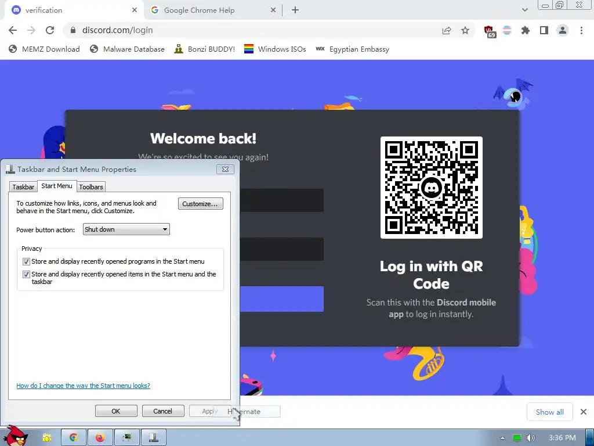The width and height of the screenshot is (594, 446).
Task: Click OK in Taskbar Properties dialog
Action: (x=116, y=411)
